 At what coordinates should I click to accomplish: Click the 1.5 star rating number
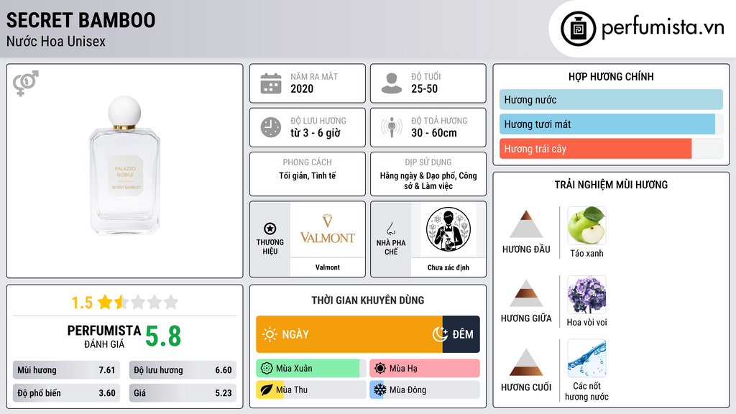(82, 303)
